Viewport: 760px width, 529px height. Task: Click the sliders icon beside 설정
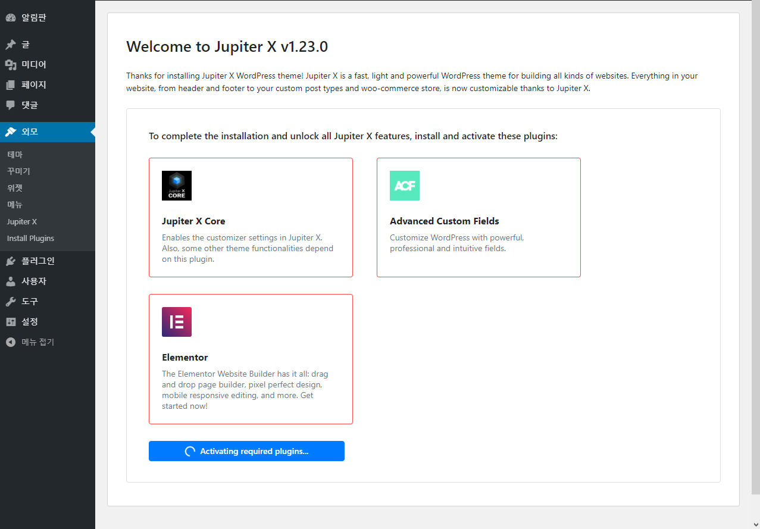(x=11, y=322)
